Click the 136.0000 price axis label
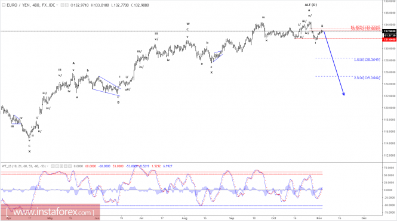This screenshot has width=397, height=221. click(x=389, y=13)
